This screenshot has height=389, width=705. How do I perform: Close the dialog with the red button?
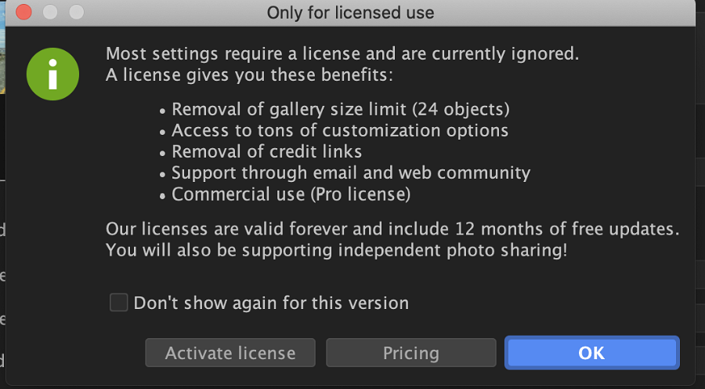coord(23,13)
